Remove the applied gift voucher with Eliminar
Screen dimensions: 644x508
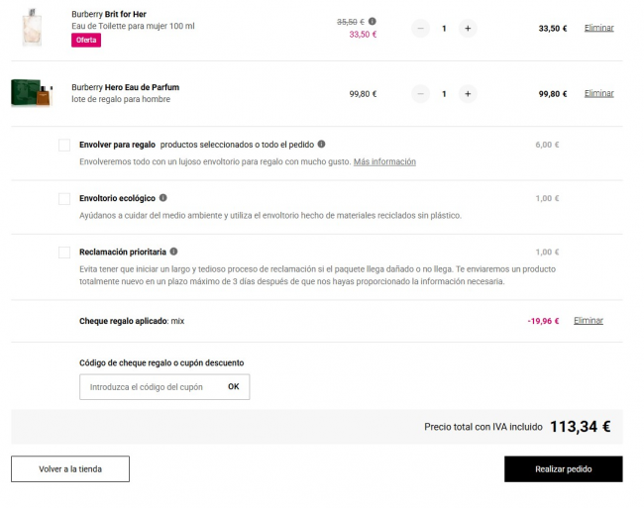(x=588, y=321)
